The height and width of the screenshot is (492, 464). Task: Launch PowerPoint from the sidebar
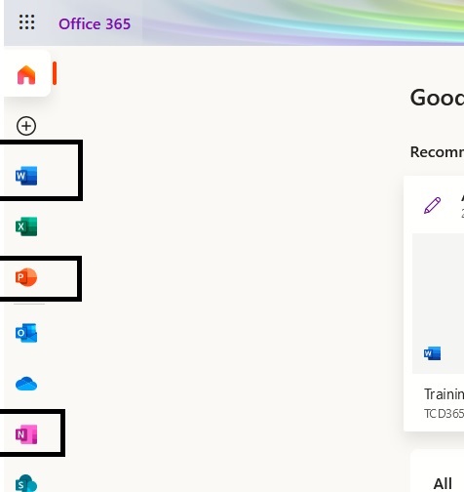(26, 277)
